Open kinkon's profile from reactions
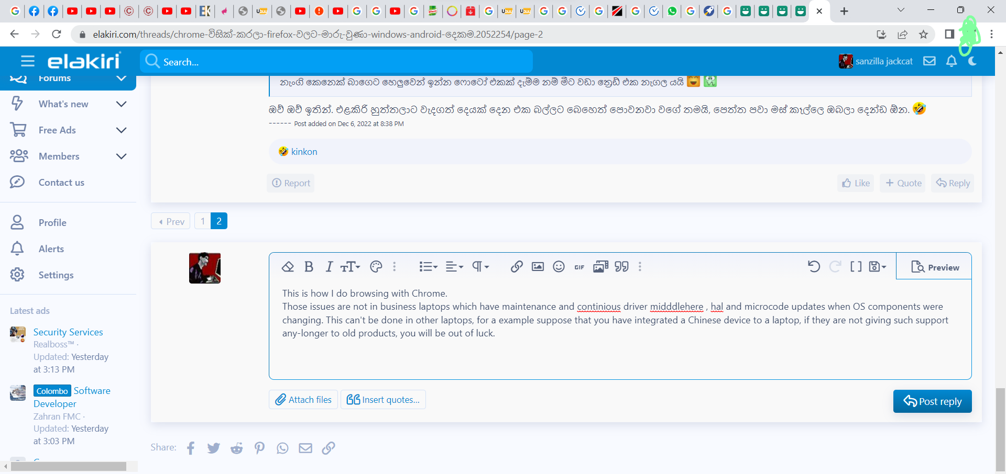Screen dimensions: 1006x474 [x=304, y=152]
